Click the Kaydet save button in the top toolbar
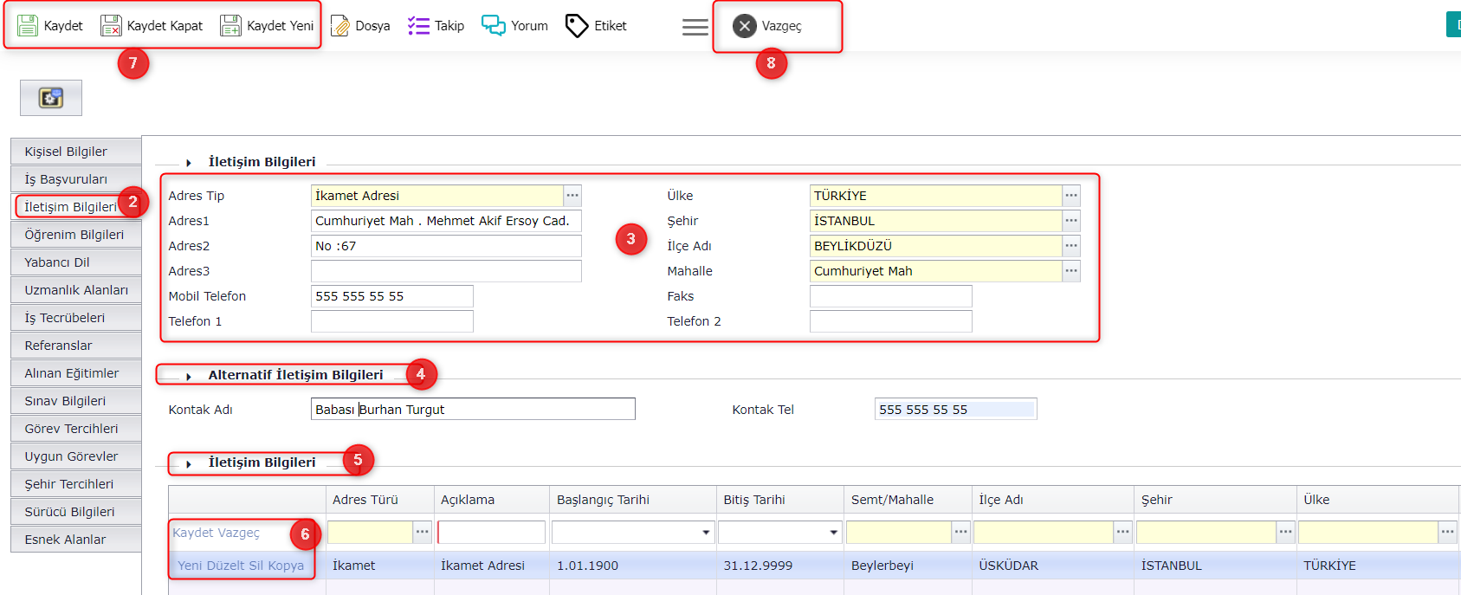 pos(50,26)
